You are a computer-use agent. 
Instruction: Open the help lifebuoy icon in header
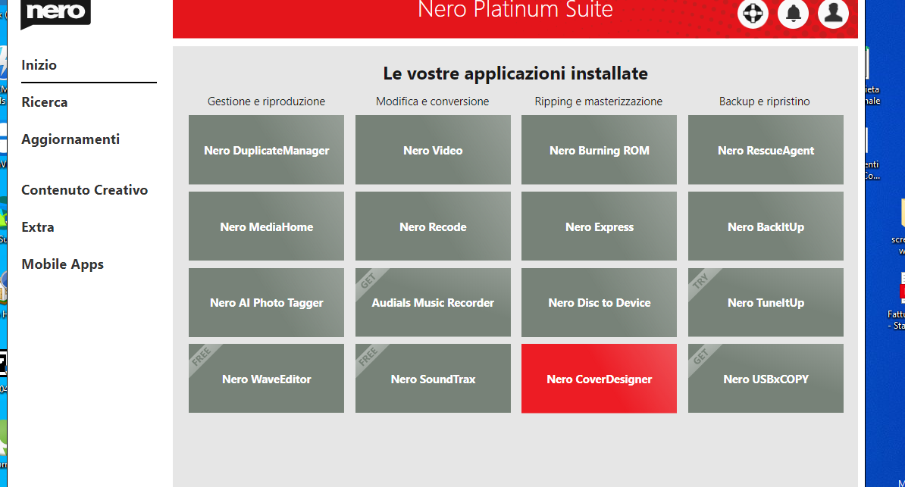(x=753, y=13)
